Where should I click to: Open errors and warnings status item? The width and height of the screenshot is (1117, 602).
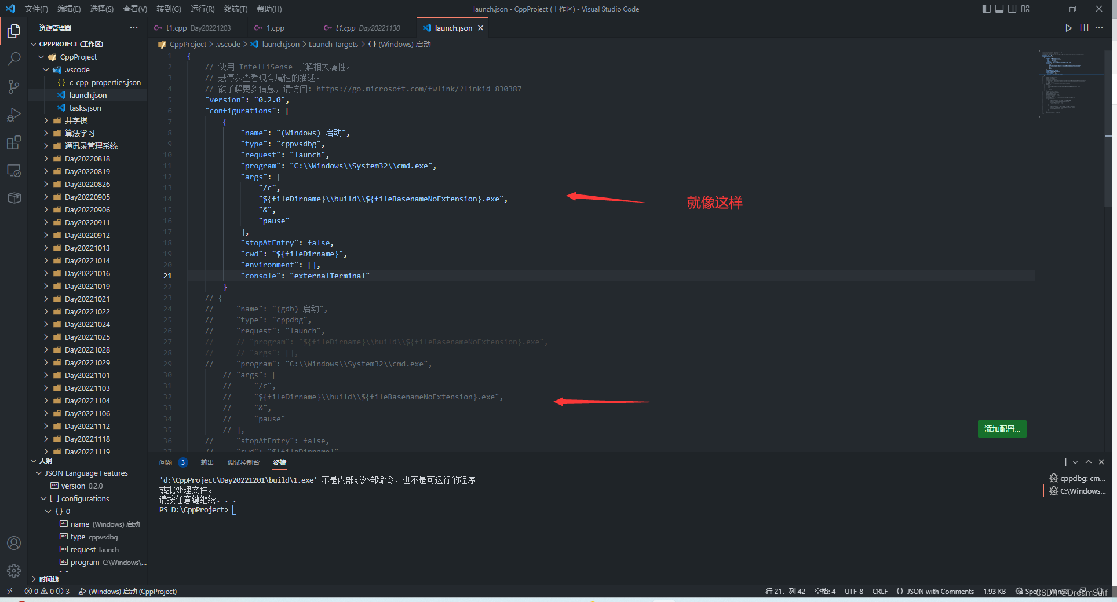click(47, 591)
